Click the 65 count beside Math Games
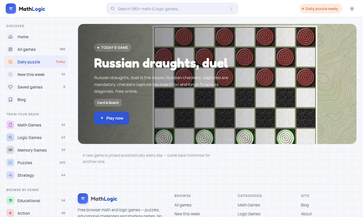 63,125
